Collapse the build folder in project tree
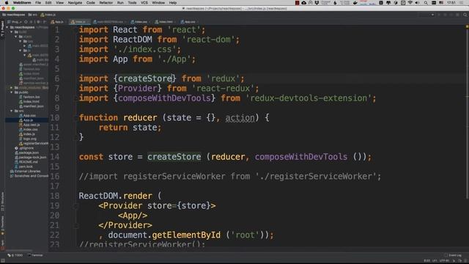 (x=12, y=32)
